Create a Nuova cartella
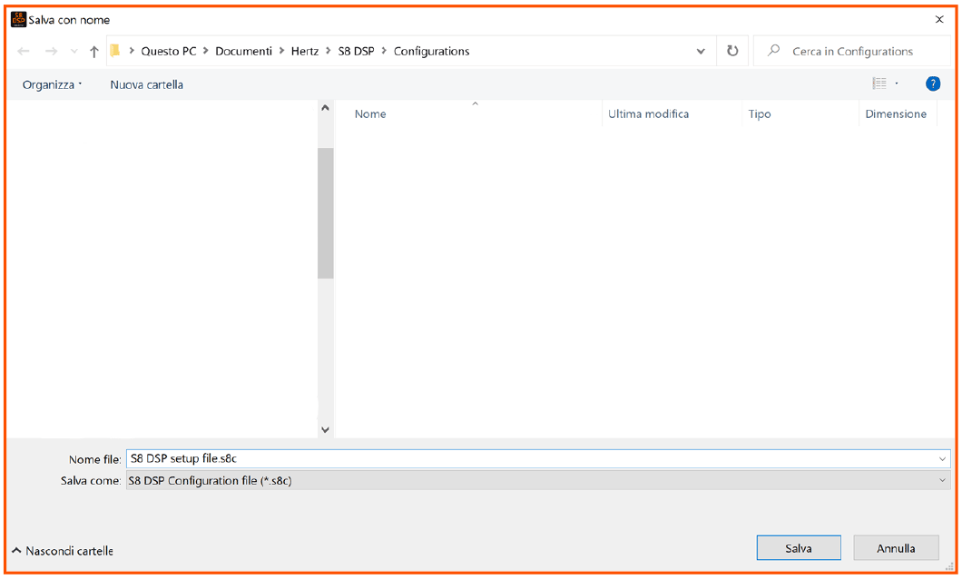962x579 pixels. point(145,83)
